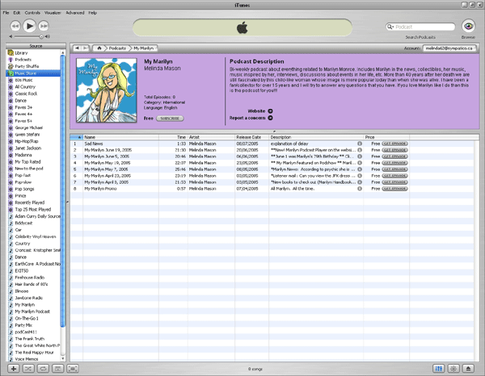Click Report a concern arrow
The width and height of the screenshot is (485, 376).
pos(270,118)
